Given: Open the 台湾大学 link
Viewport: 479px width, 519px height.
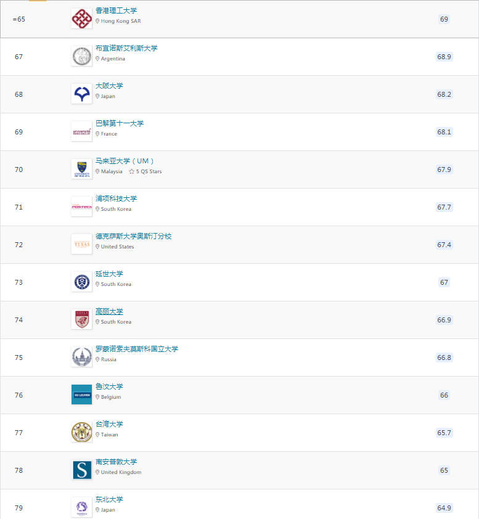Looking at the screenshot, I should tap(109, 424).
